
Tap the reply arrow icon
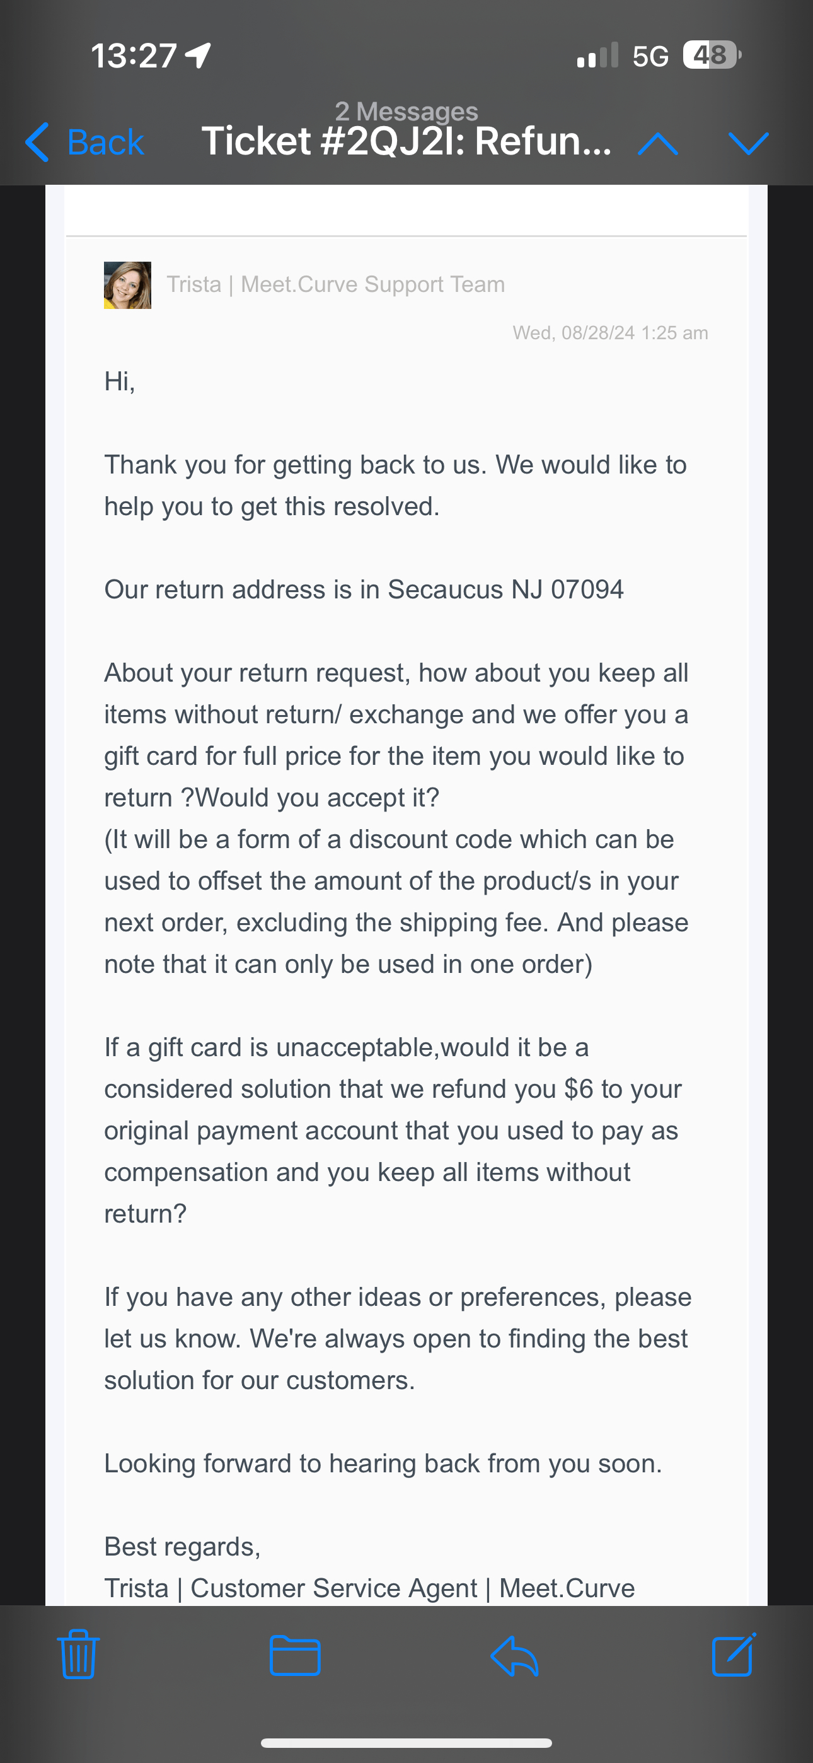pos(515,1655)
